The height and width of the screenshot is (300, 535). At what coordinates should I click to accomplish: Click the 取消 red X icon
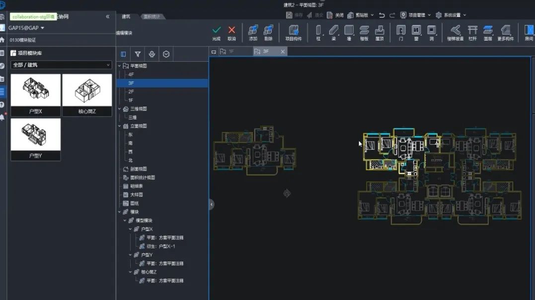(231, 30)
